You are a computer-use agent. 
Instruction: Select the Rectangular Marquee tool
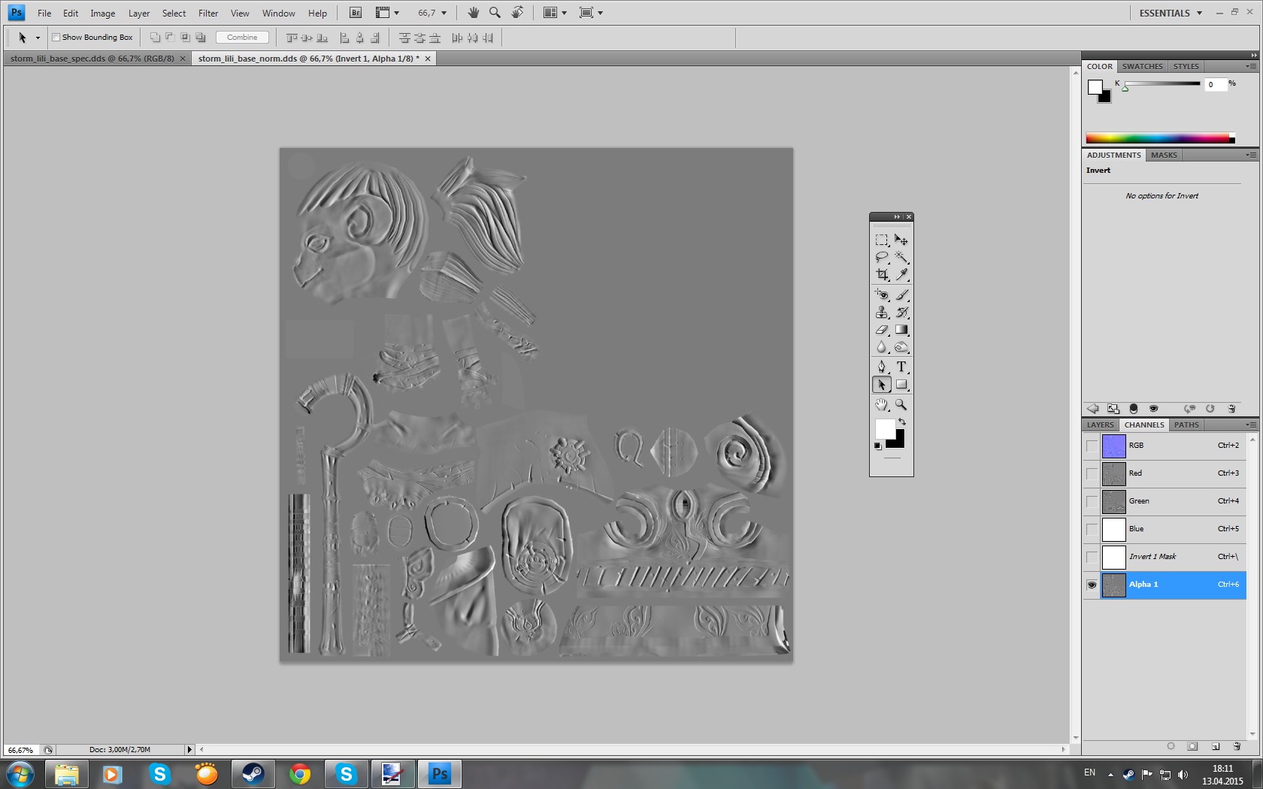click(x=882, y=240)
